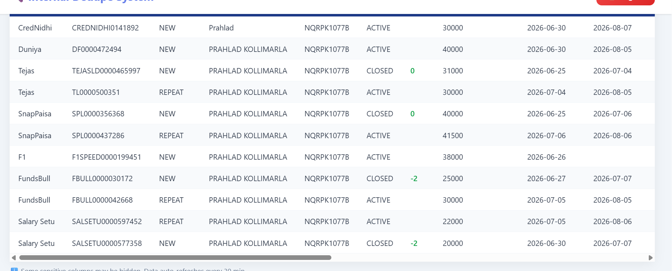Select loan ID SPL0000437286
Image resolution: width=672 pixels, height=271 pixels.
coord(98,136)
